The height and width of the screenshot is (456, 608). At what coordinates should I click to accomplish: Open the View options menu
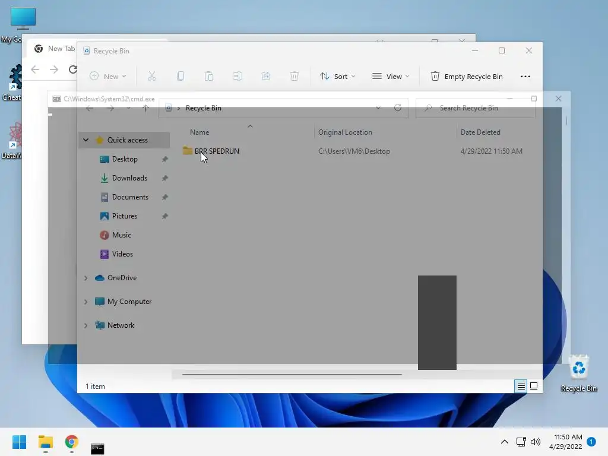[x=391, y=77]
